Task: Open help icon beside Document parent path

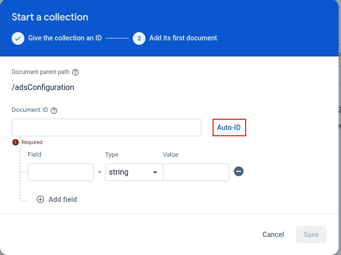Action: 75,72
